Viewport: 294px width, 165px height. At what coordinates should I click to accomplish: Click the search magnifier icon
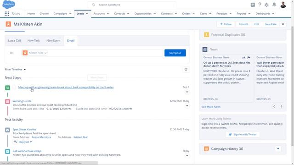(94, 5)
